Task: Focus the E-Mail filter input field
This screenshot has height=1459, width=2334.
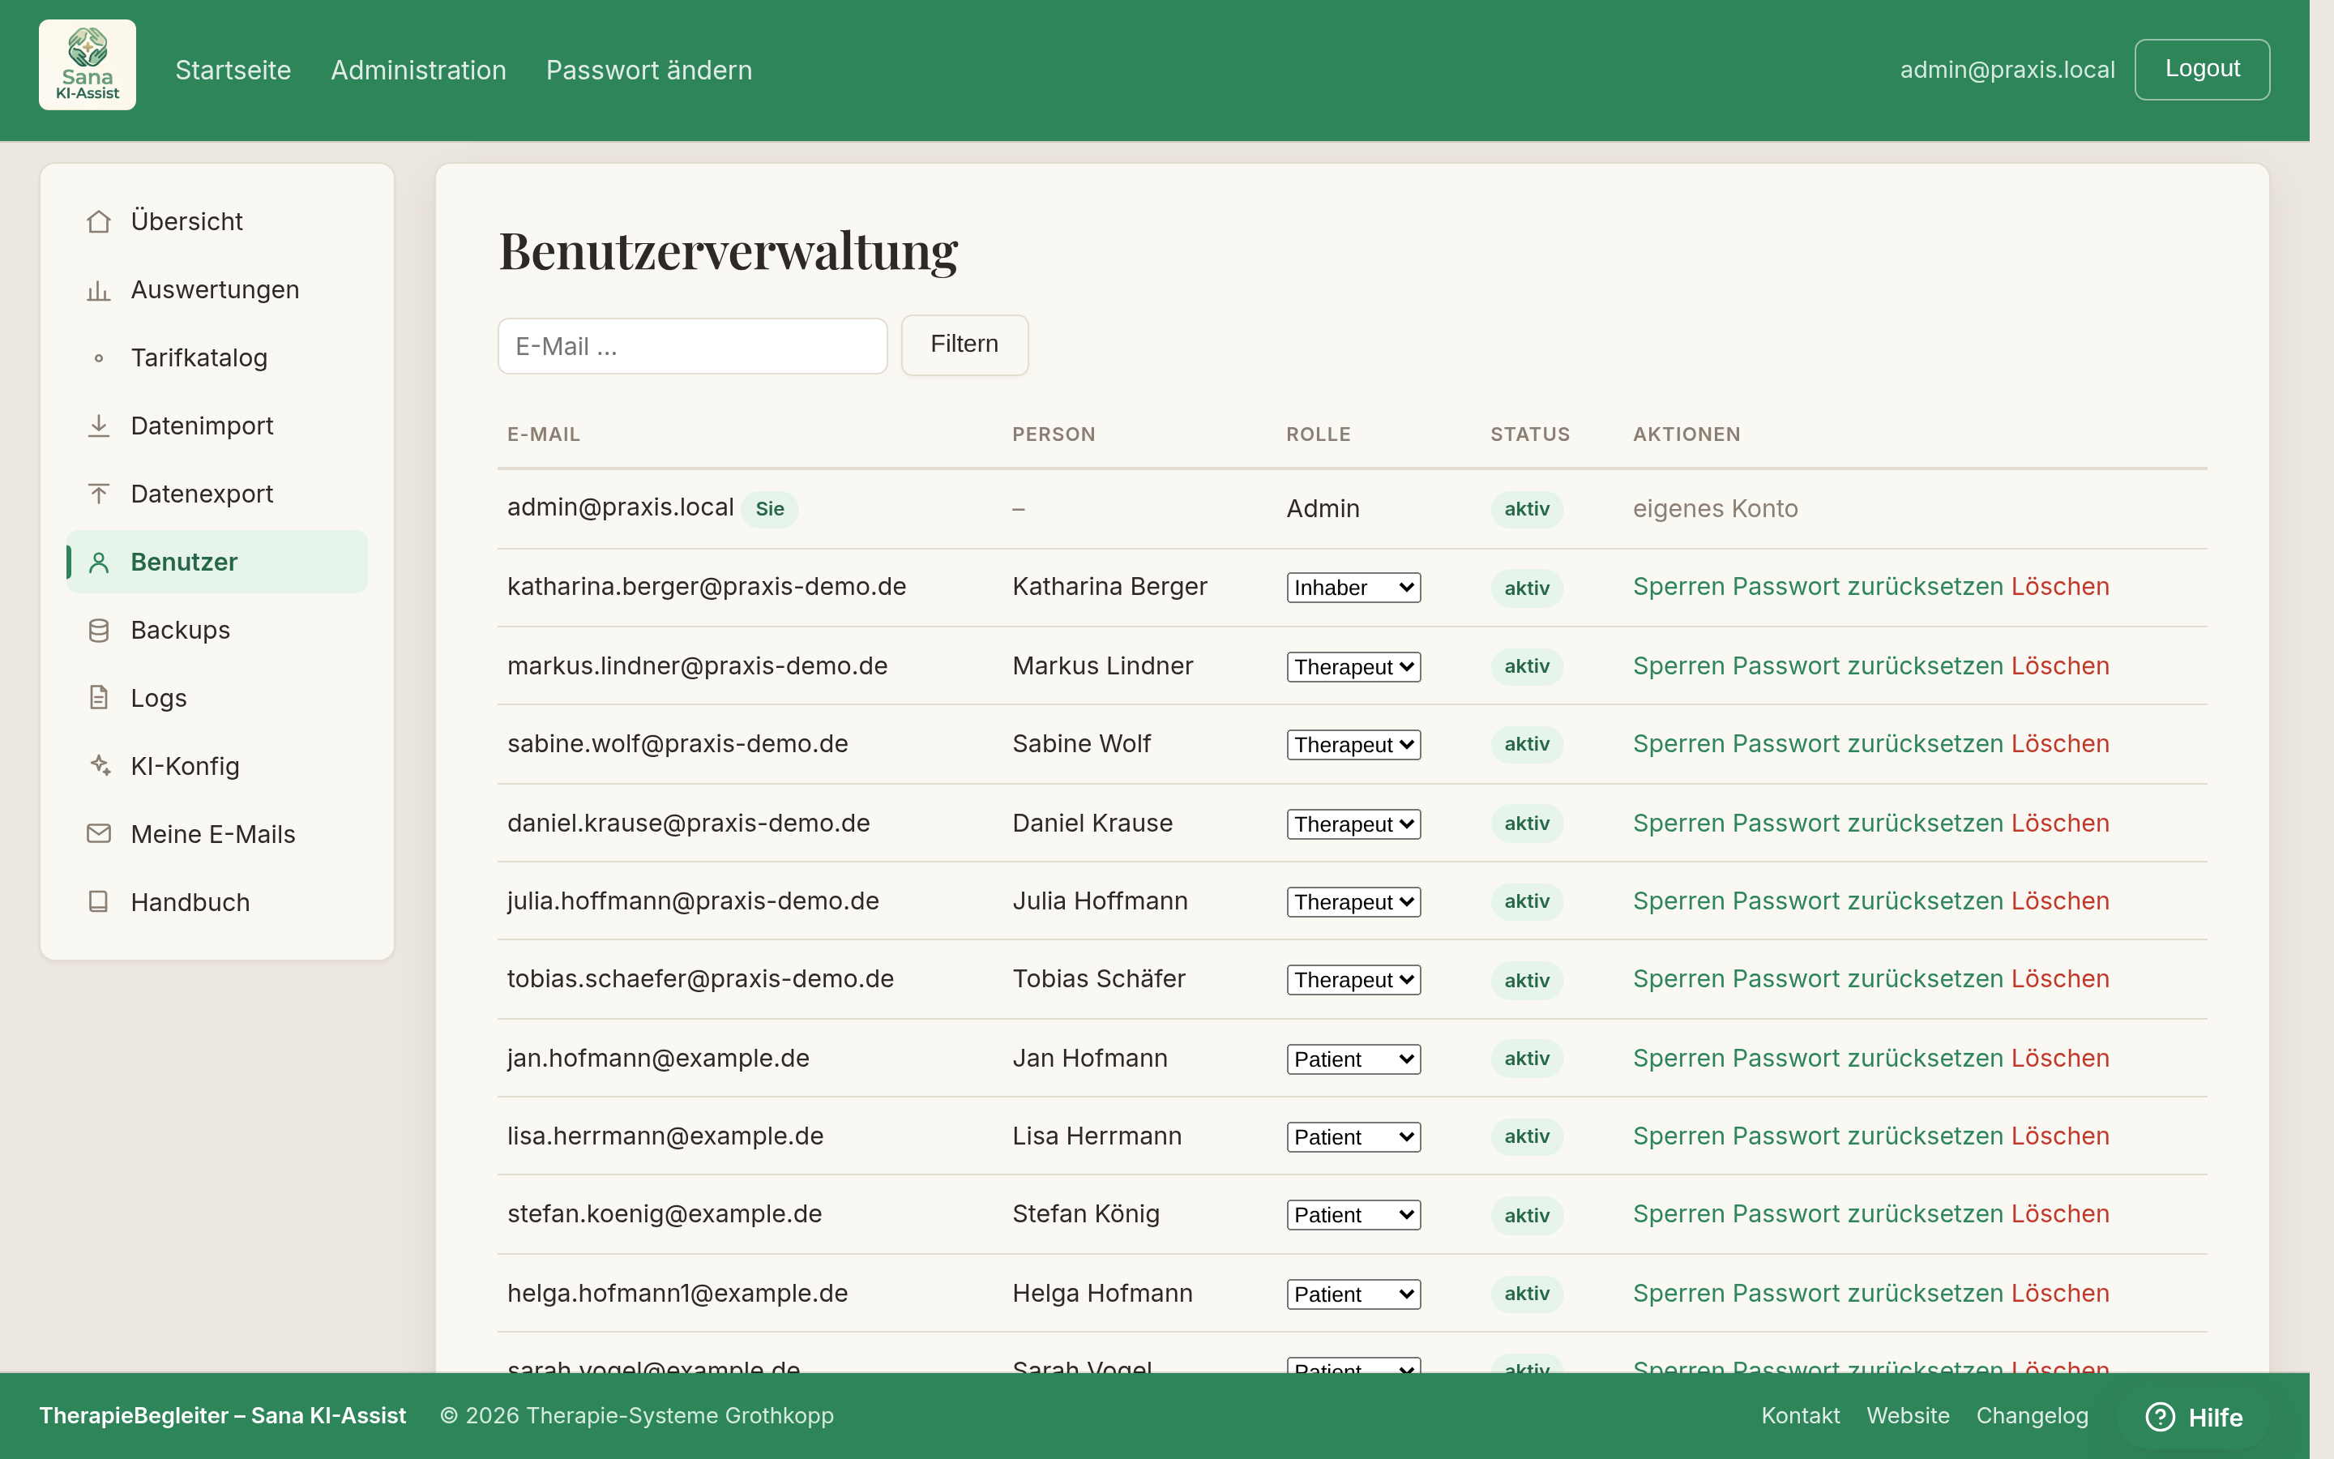Action: 692,346
